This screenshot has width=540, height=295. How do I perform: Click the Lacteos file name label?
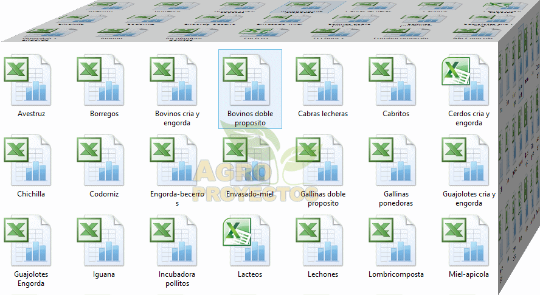[x=250, y=274]
